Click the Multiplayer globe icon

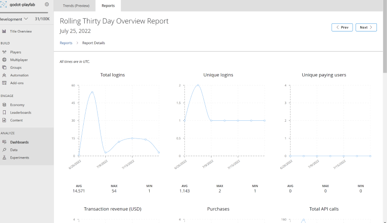pos(4,60)
